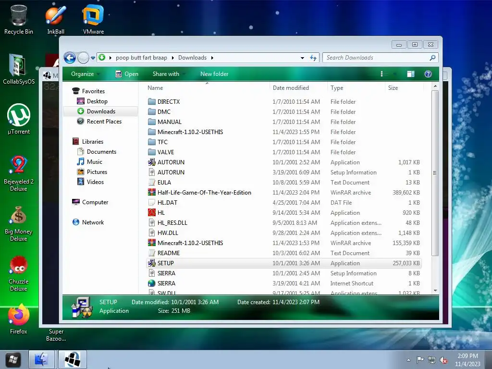Select Network in navigation pane
The image size is (492, 369).
[93, 222]
